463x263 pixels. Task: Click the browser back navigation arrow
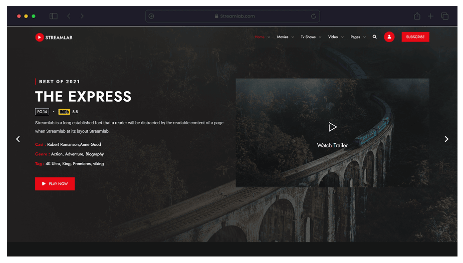pos(69,16)
